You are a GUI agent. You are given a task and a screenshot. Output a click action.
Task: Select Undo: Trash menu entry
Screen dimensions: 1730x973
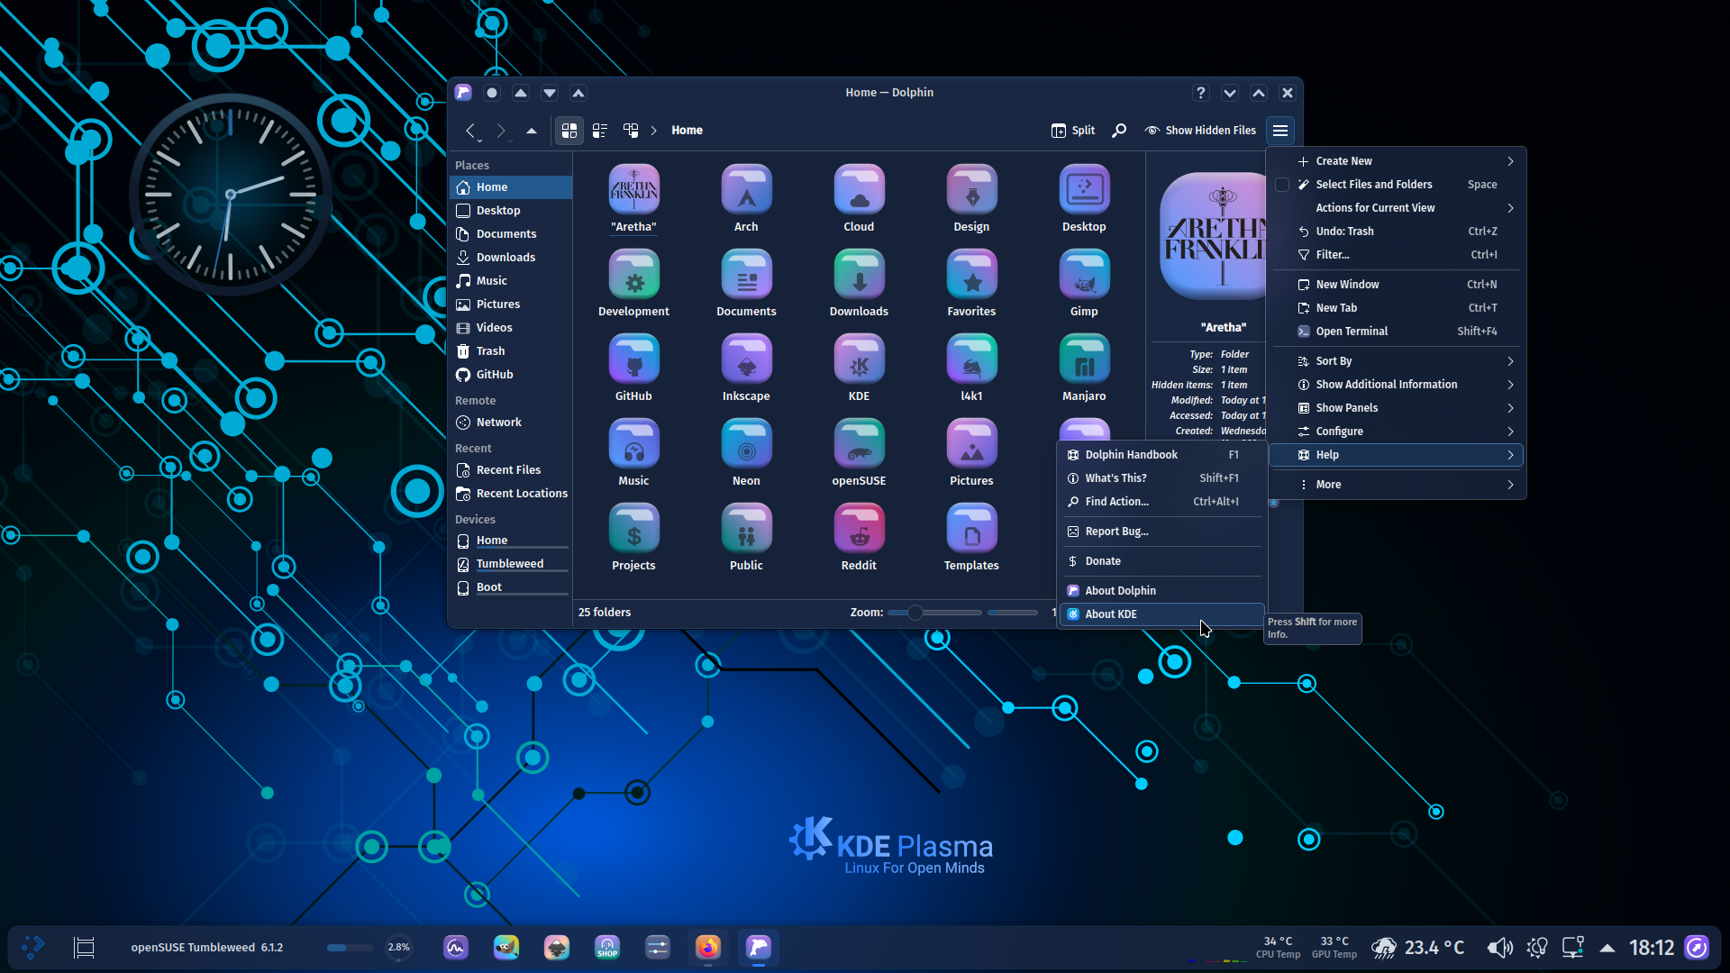[1397, 232]
